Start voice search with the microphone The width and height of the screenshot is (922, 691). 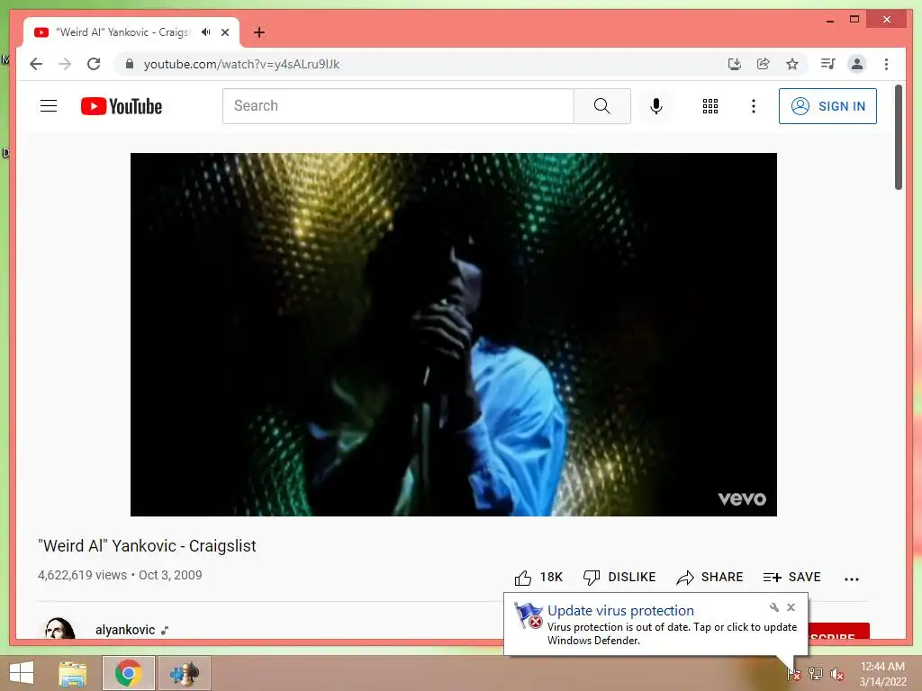tap(656, 106)
